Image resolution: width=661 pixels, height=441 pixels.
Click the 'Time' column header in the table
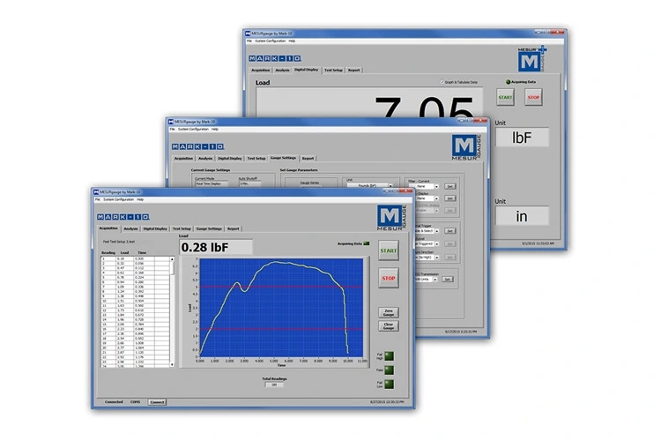click(x=142, y=253)
